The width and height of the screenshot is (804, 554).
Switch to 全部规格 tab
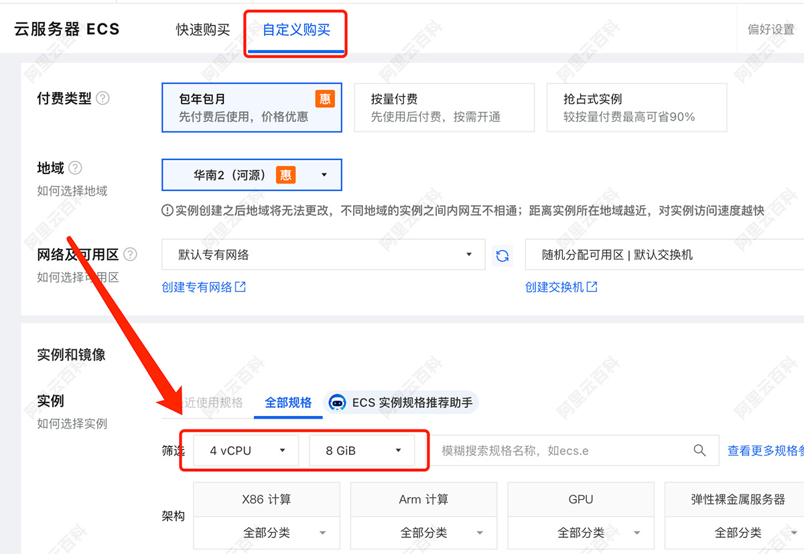(x=288, y=403)
